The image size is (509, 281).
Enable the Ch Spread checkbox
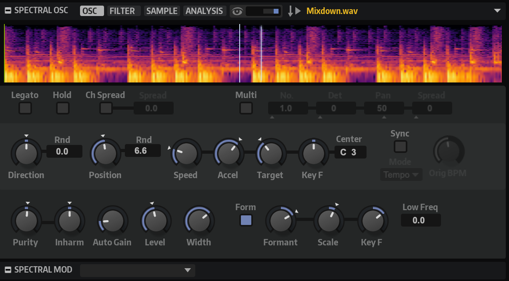pyautogui.click(x=106, y=108)
